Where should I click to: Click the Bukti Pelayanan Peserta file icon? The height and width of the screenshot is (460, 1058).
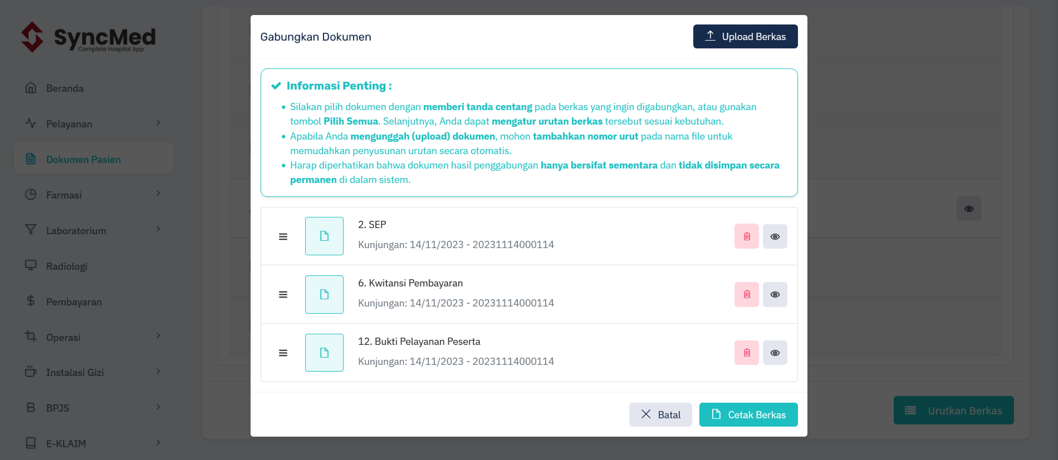pos(324,352)
